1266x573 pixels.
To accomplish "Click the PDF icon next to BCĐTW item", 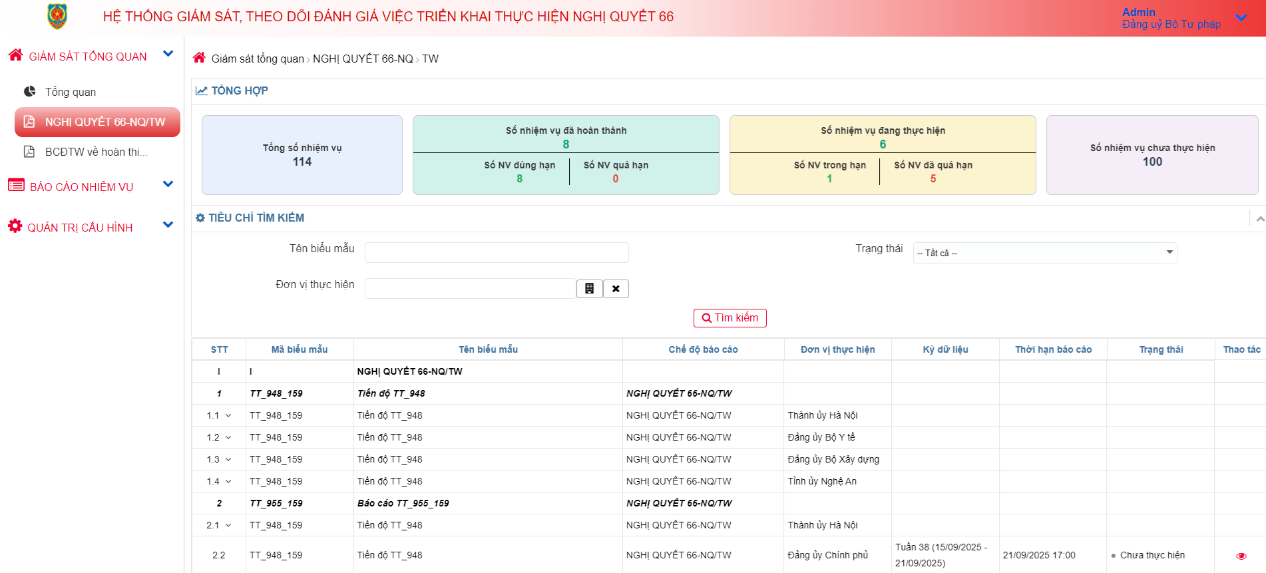I will (x=29, y=152).
